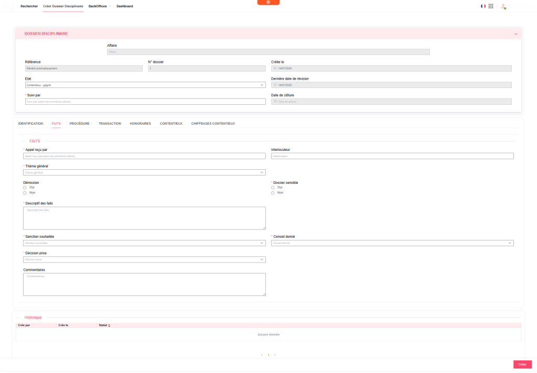Expand the BackOffices menu

click(100, 6)
